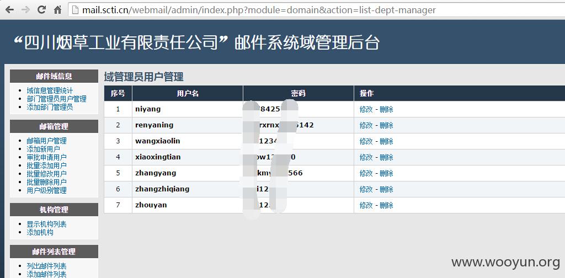
Task: Click the browser forward arrow
Action: (25, 10)
